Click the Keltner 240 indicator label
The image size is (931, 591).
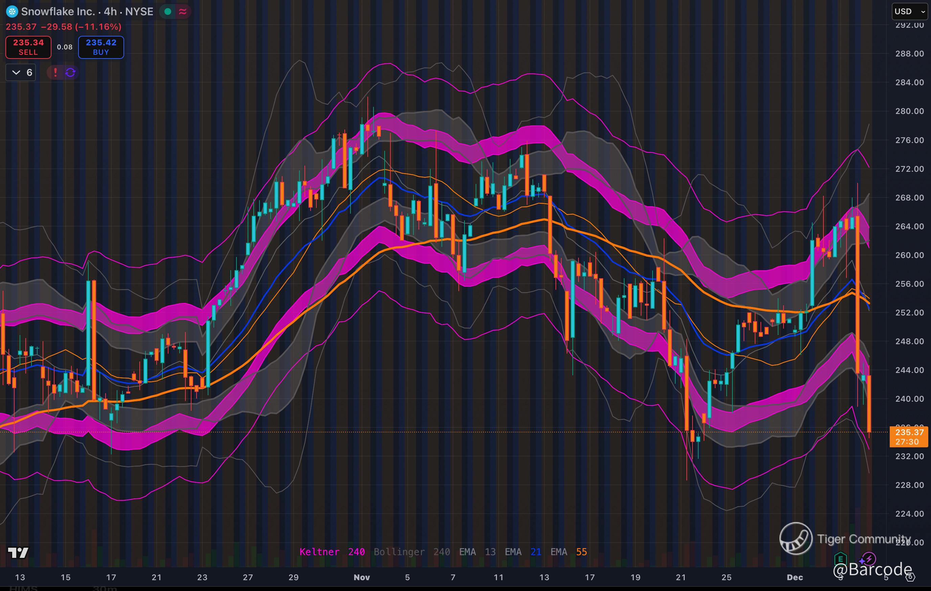pos(332,551)
